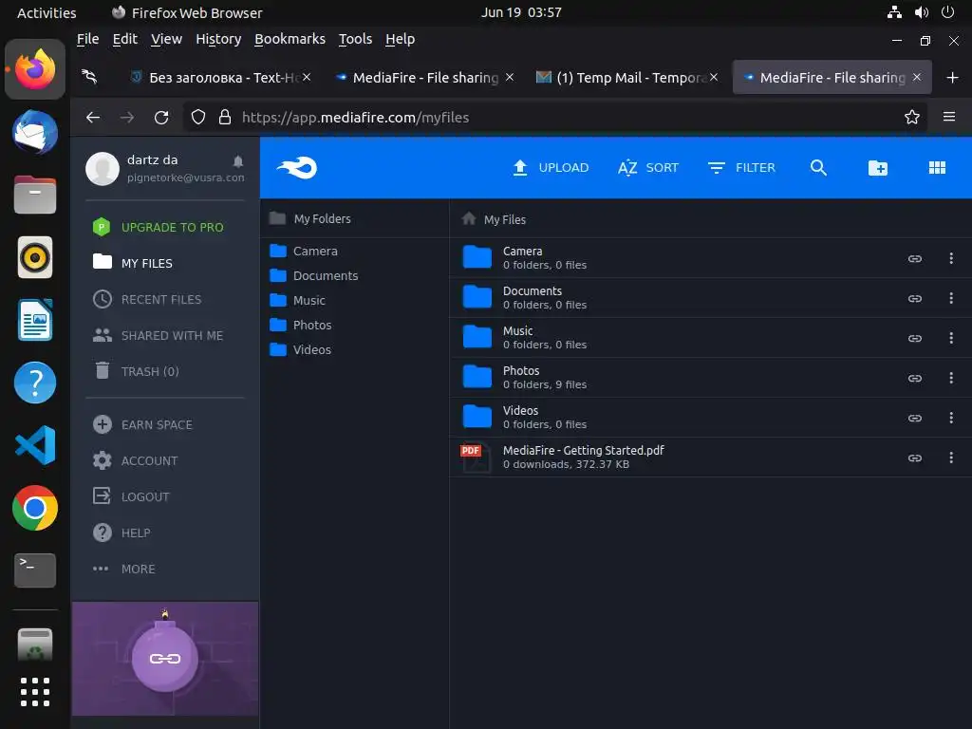
Task: Copy share link for Music folder
Action: coord(915,339)
